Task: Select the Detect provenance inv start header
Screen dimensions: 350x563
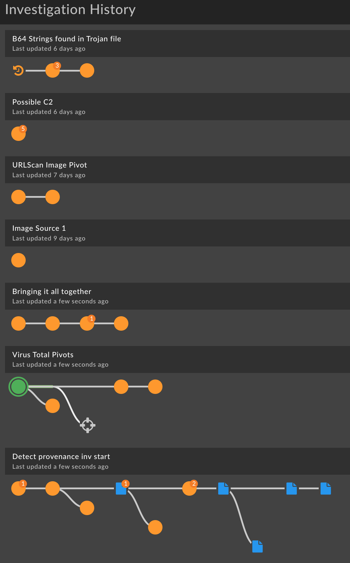Action: click(x=61, y=457)
